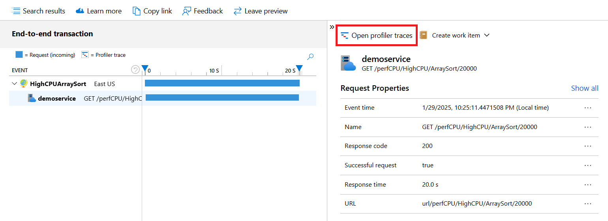Expand the Create work item dropdown arrow
This screenshot has width=608, height=221.
487,35
